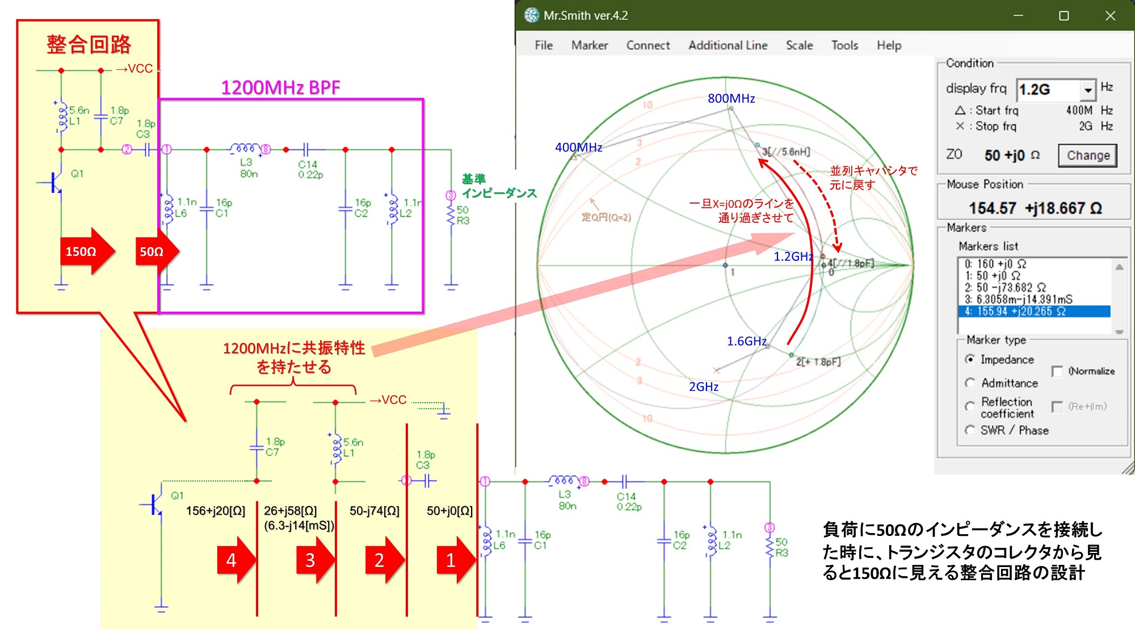Click inductor L2 1.1n in lower schematic
This screenshot has width=1135, height=638.
point(710,540)
